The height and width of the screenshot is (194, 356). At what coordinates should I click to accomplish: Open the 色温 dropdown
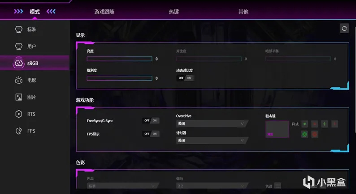coord(122,186)
